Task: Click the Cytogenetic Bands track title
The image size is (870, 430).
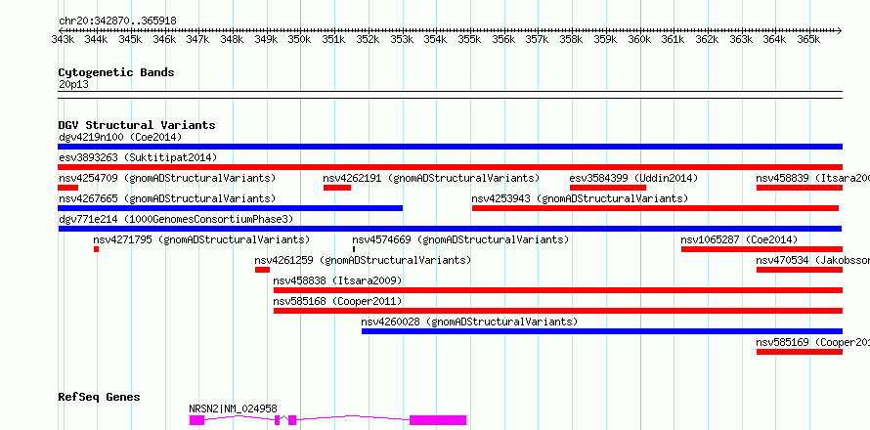Action: [x=116, y=72]
